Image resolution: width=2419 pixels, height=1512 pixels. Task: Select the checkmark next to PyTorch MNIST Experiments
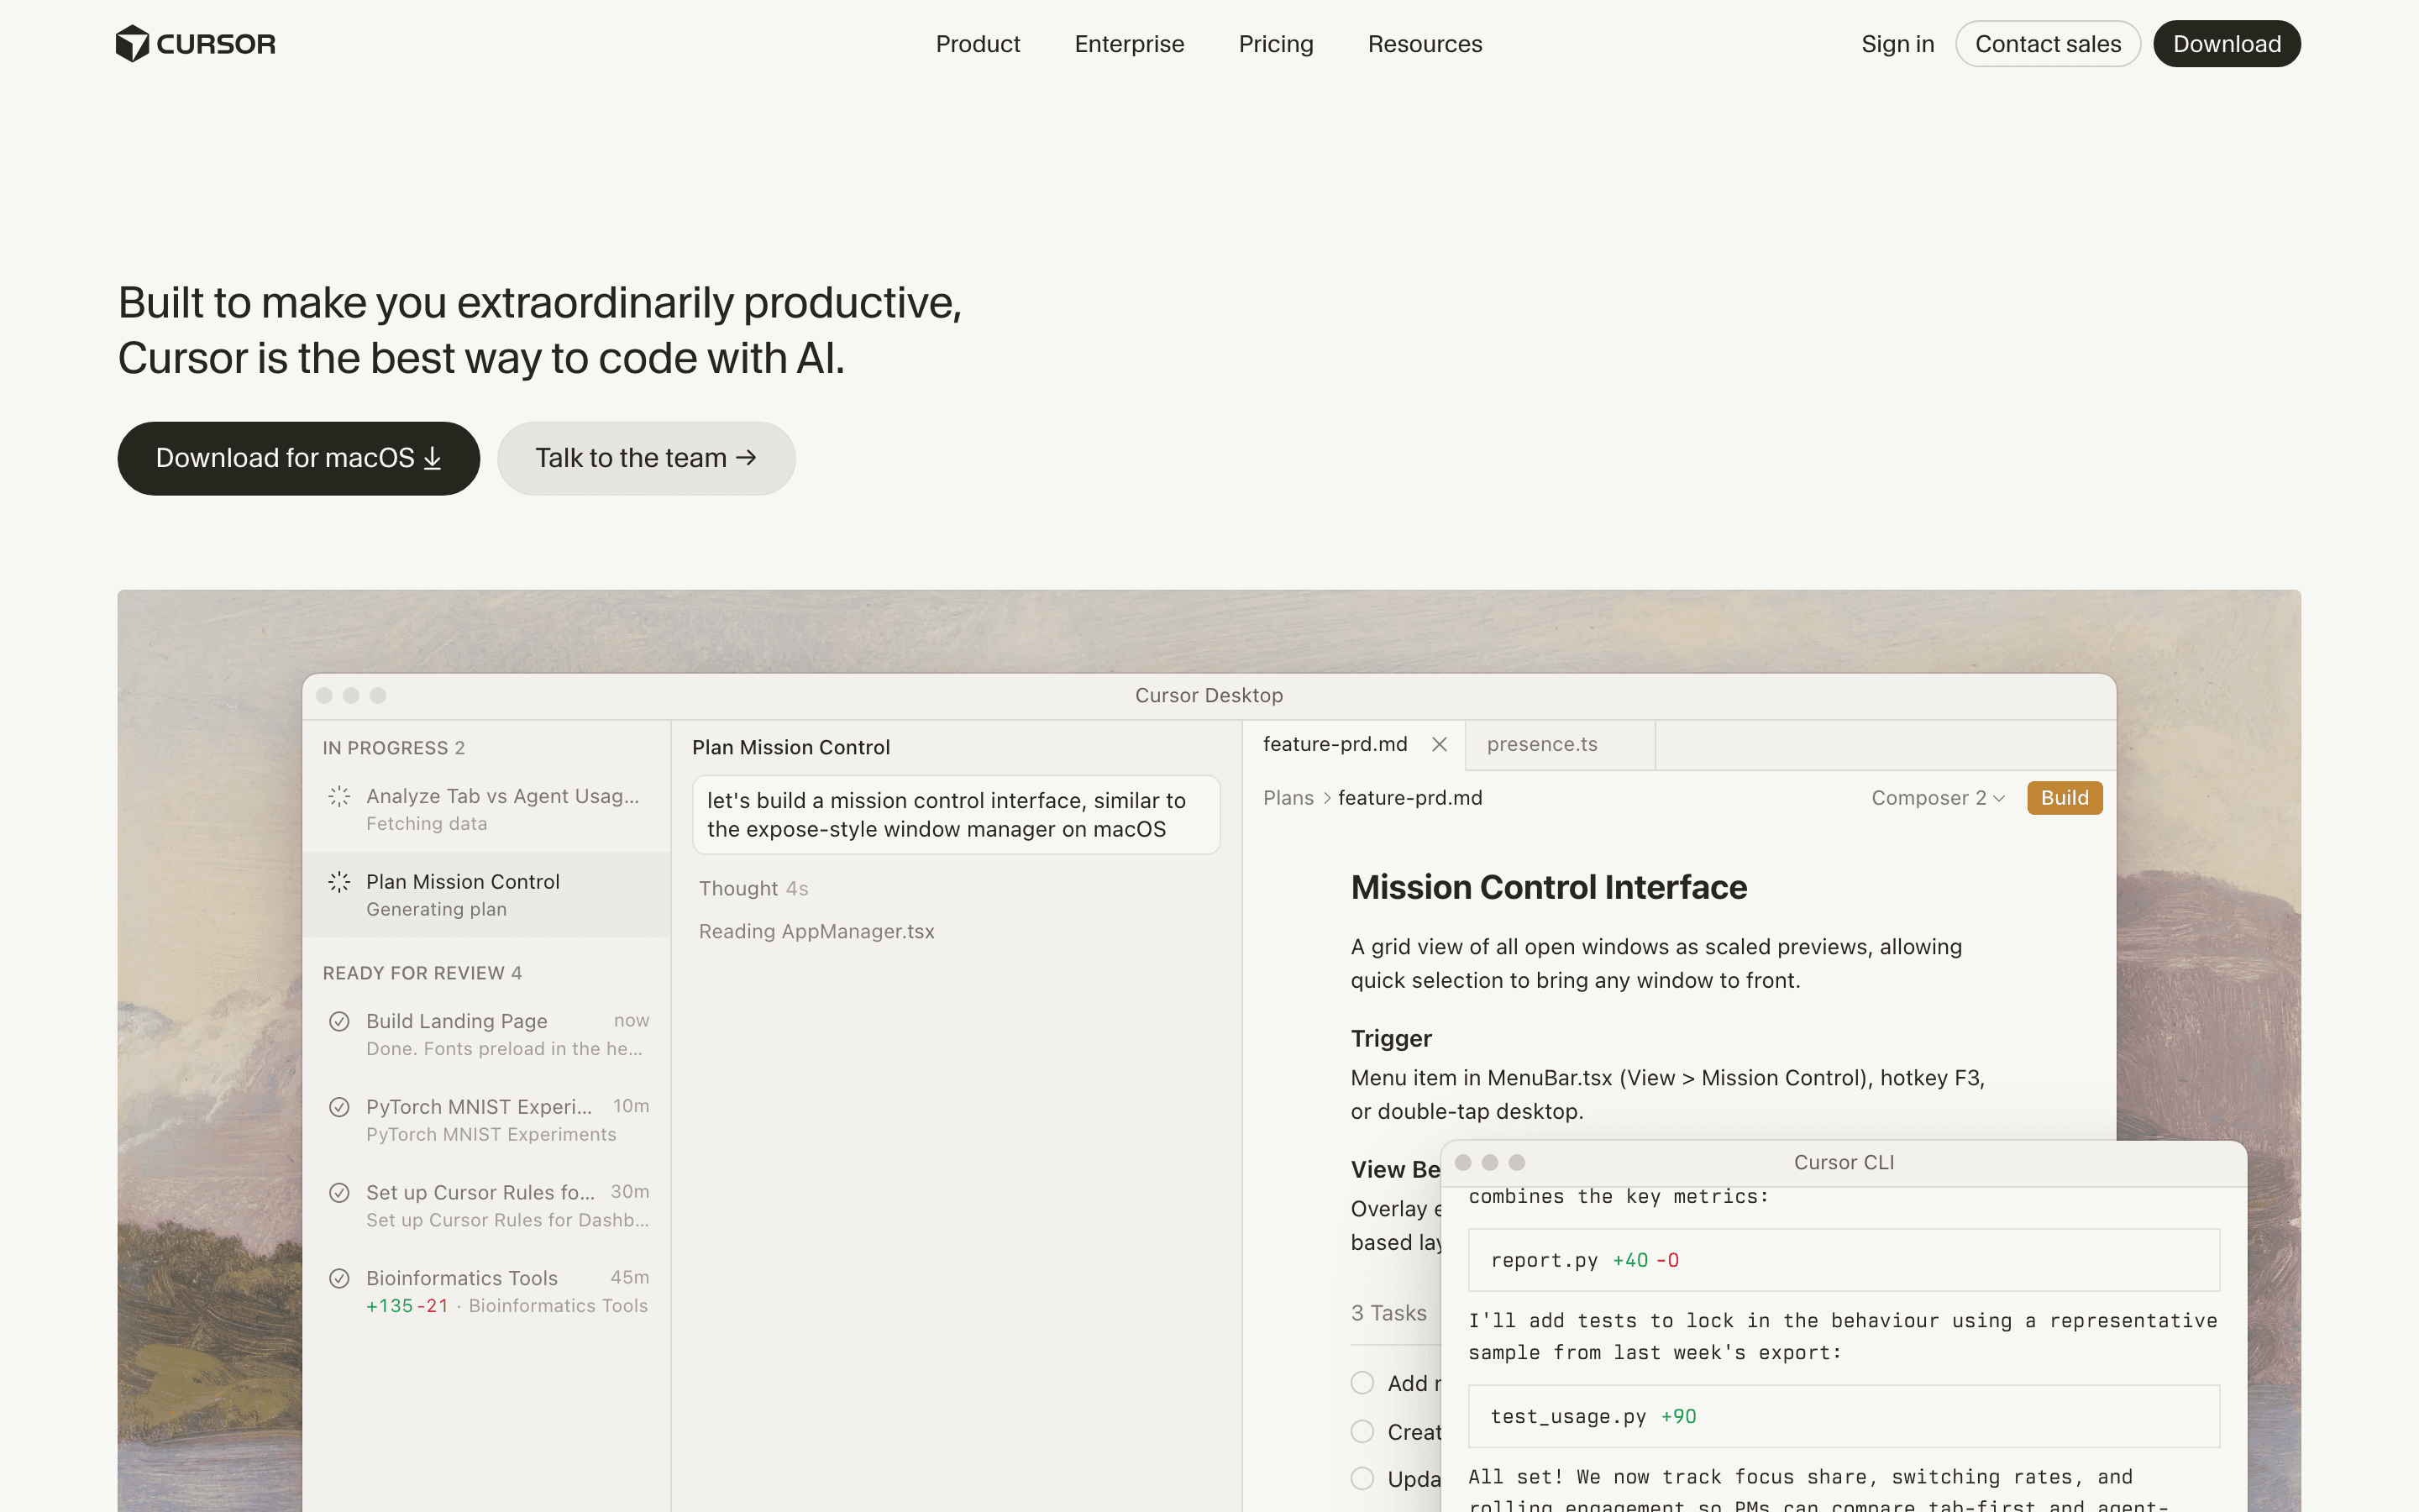pos(338,1107)
